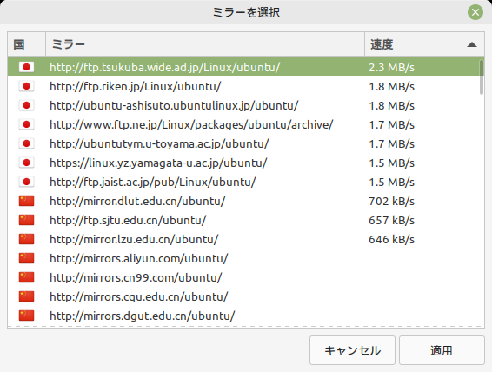
Task: Click the China flag beside mirrors.aliyun.com
Action: pos(26,258)
